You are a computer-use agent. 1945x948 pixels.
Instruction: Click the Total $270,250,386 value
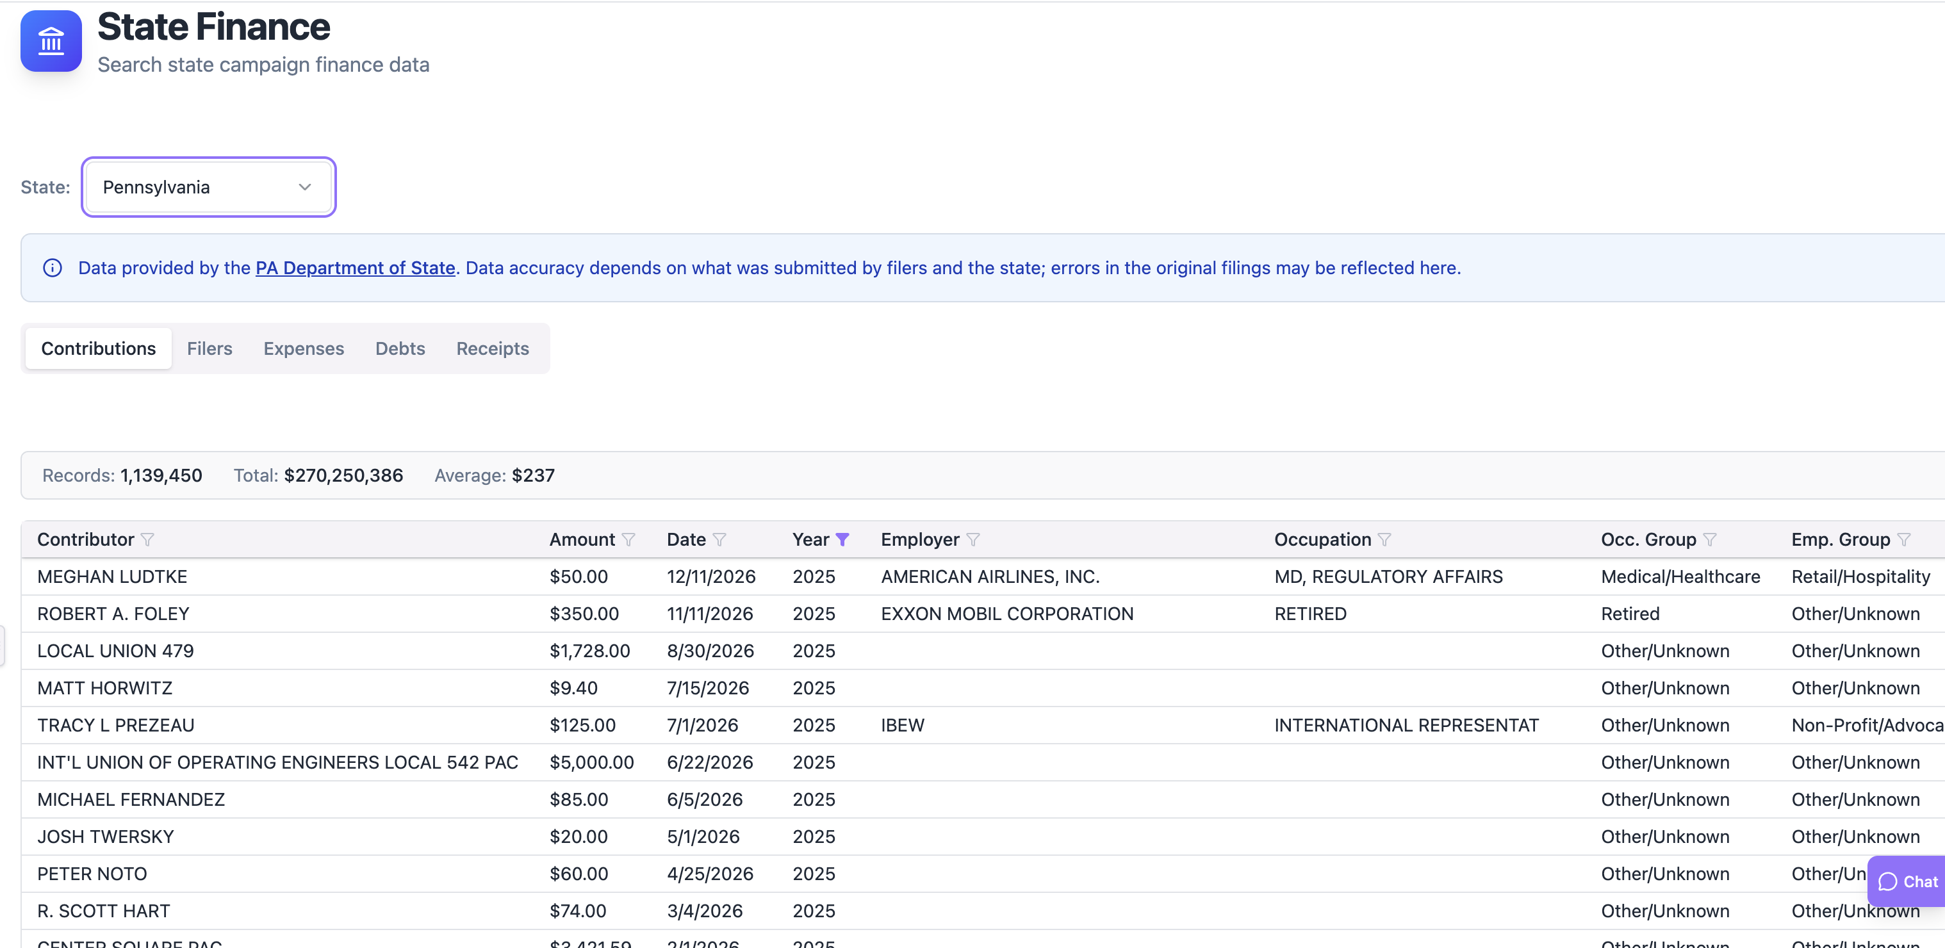(343, 475)
